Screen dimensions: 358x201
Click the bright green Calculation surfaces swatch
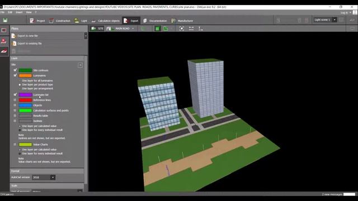point(25,111)
